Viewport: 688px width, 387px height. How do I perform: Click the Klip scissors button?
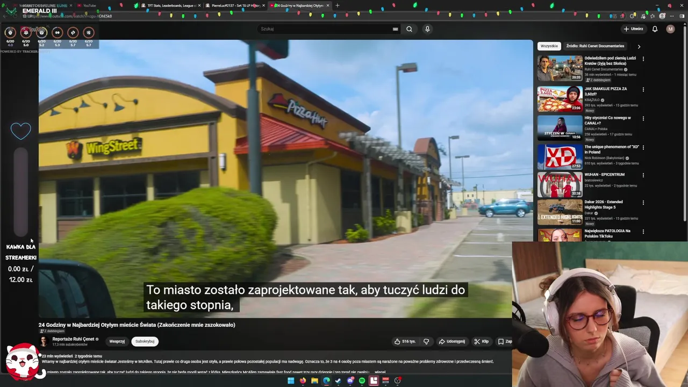click(x=481, y=341)
